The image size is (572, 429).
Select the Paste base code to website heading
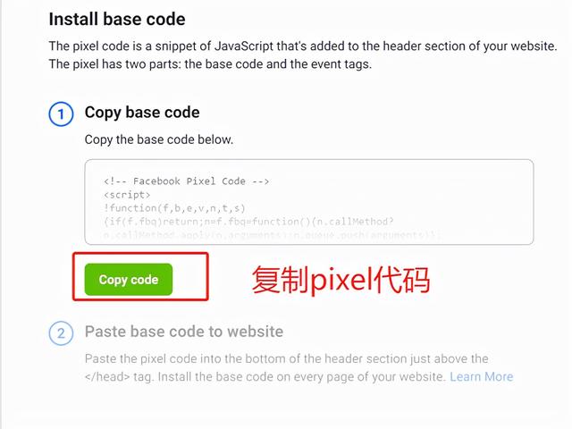pos(184,332)
